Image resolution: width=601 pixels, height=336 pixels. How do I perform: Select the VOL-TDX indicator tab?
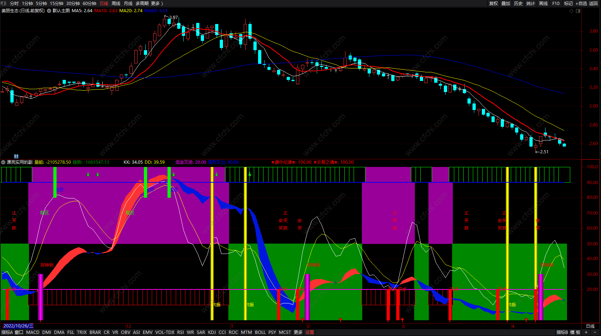pos(165,332)
